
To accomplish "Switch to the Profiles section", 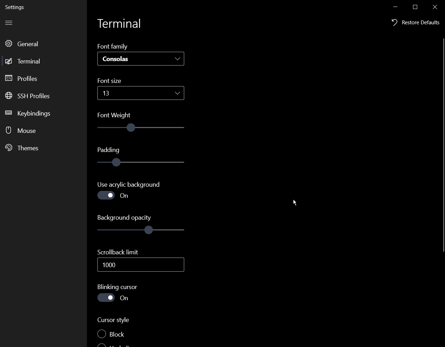I will tap(27, 78).
